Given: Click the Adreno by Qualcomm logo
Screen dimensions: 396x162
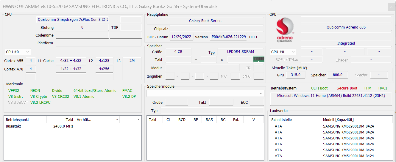Looking at the screenshot, I should coord(285,30).
